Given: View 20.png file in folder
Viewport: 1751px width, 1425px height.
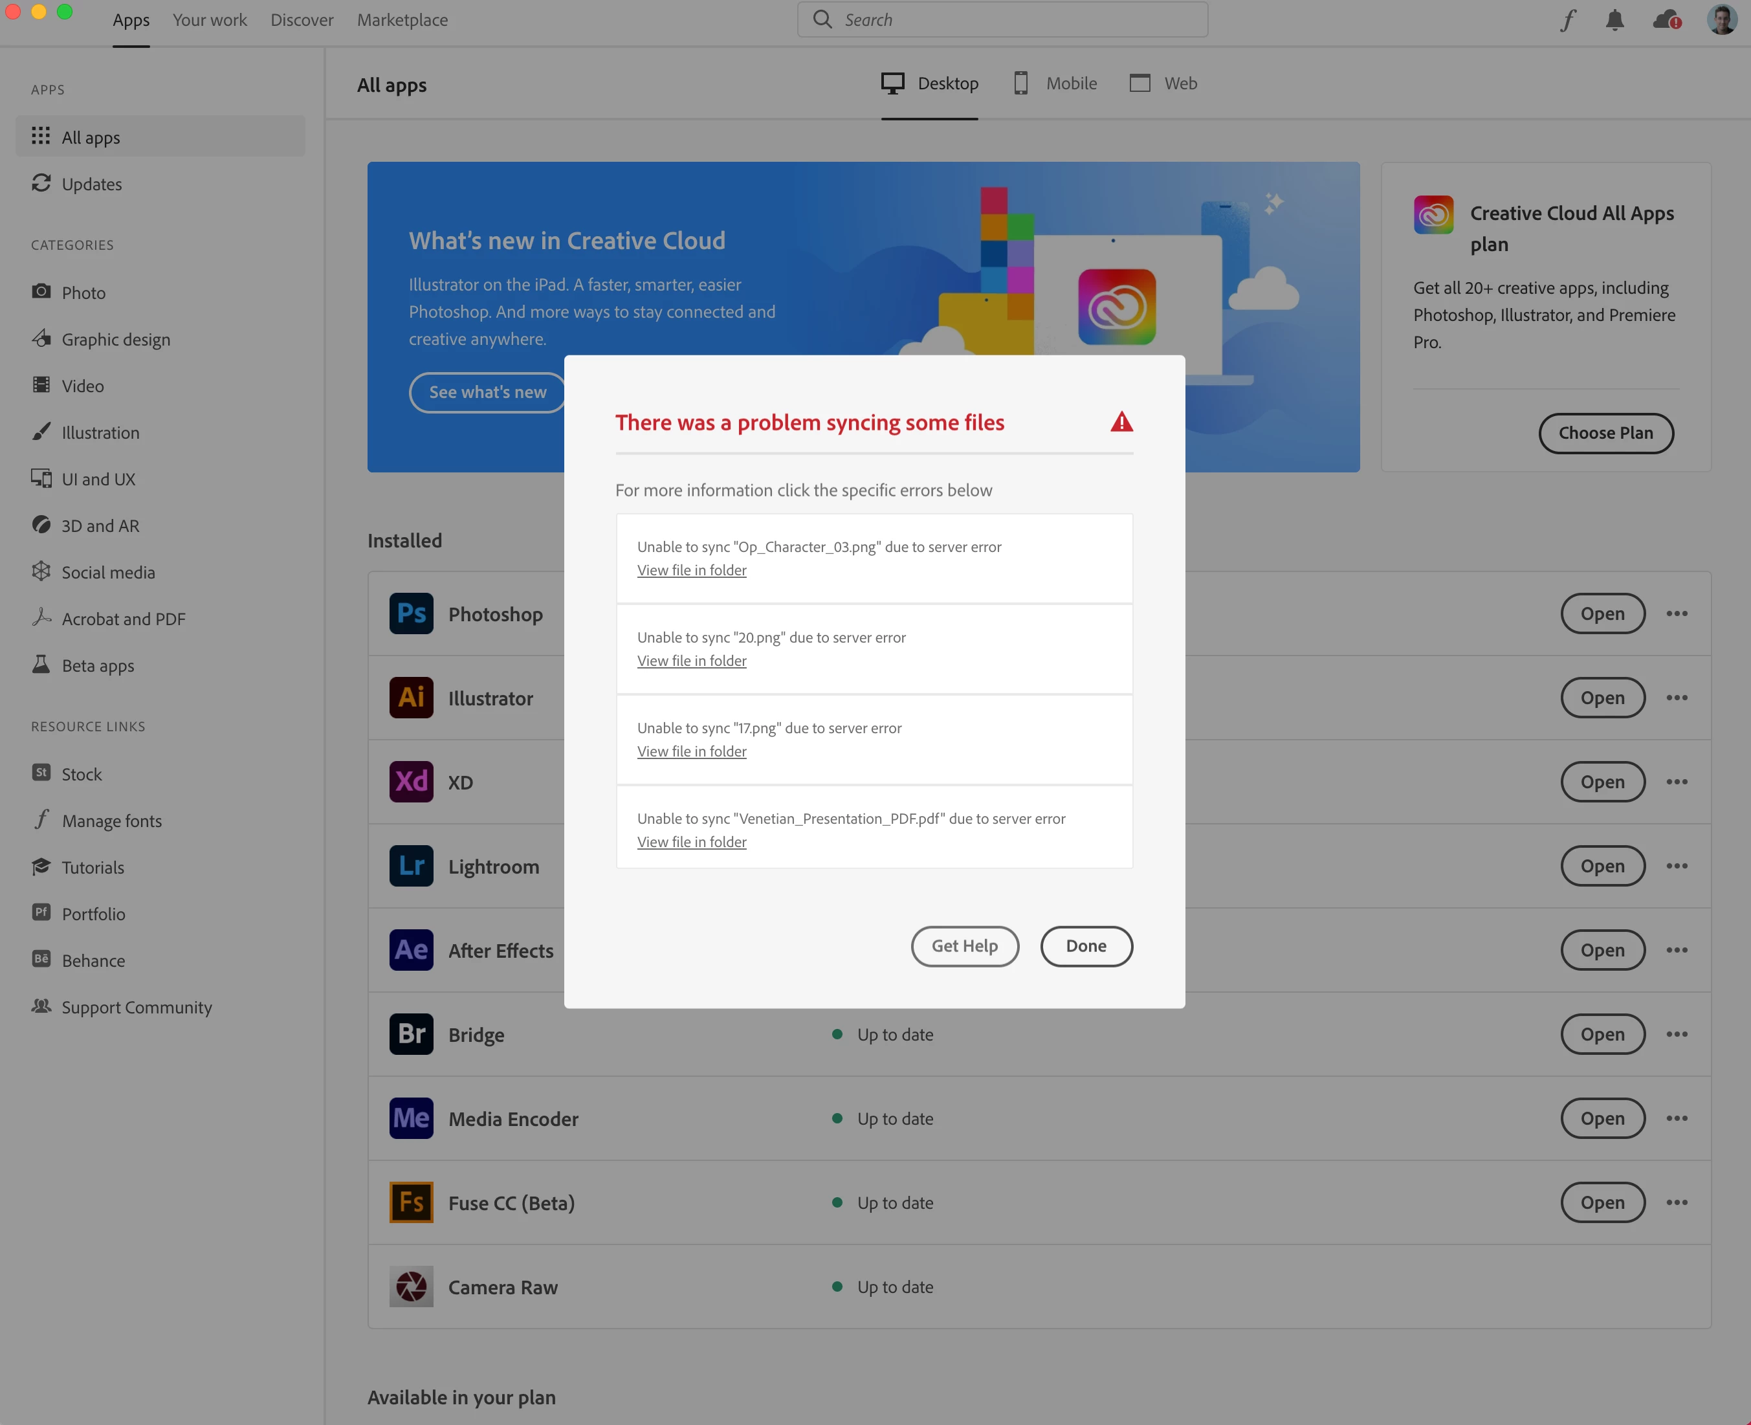Looking at the screenshot, I should [x=691, y=661].
